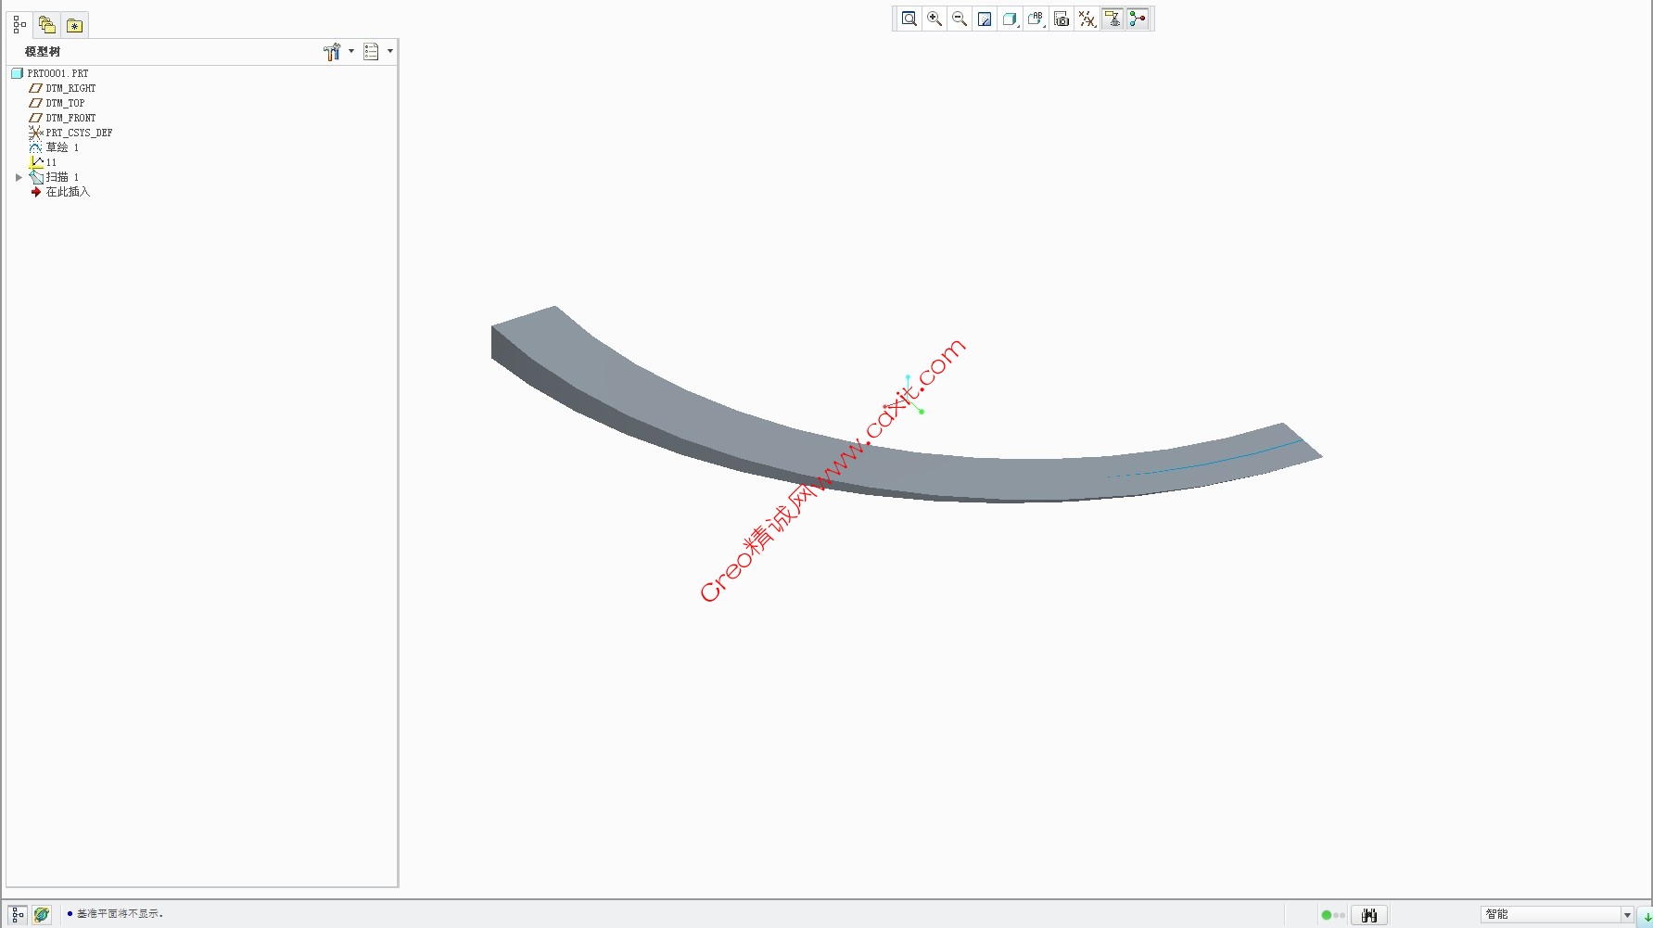Click the Repaint screen icon
This screenshot has width=1653, height=928.
985,19
